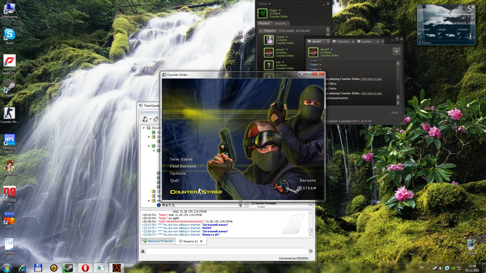The image size is (486, 273).
Task: Click the TeamSpeak text format 'A' icon
Action: (x=143, y=251)
